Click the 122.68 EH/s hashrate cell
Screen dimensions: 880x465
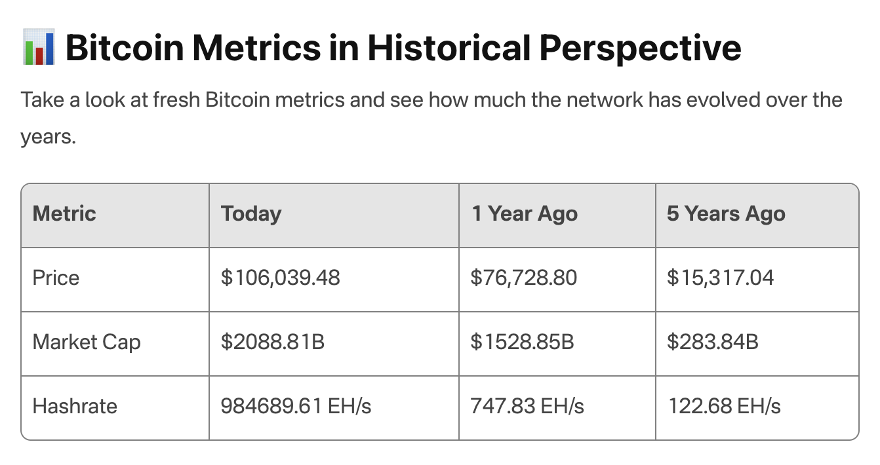(x=724, y=406)
